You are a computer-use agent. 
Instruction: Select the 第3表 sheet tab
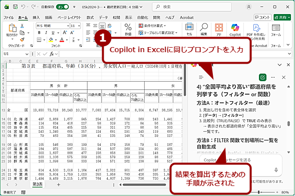tap(38, 184)
